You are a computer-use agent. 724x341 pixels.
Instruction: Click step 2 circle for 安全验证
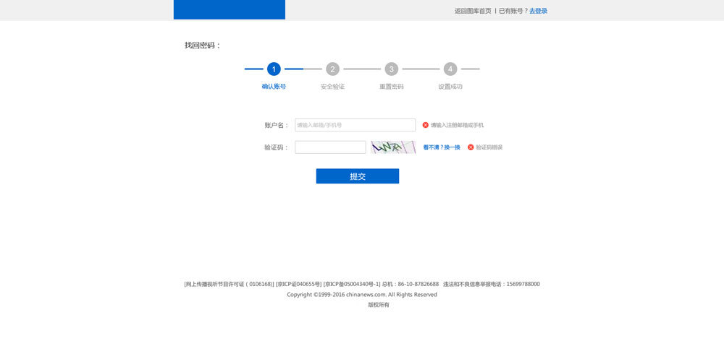tap(332, 69)
